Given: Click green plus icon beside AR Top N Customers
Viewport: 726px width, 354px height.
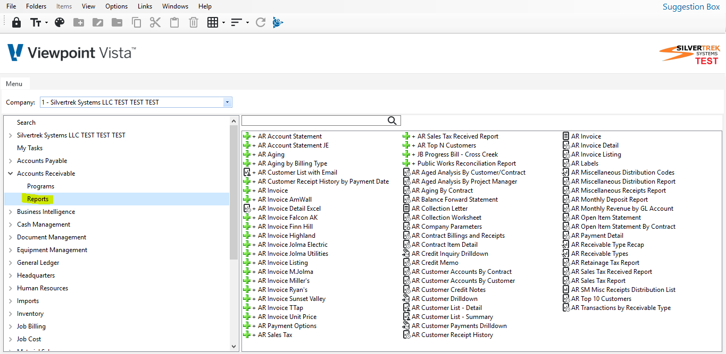Looking at the screenshot, I should point(407,145).
